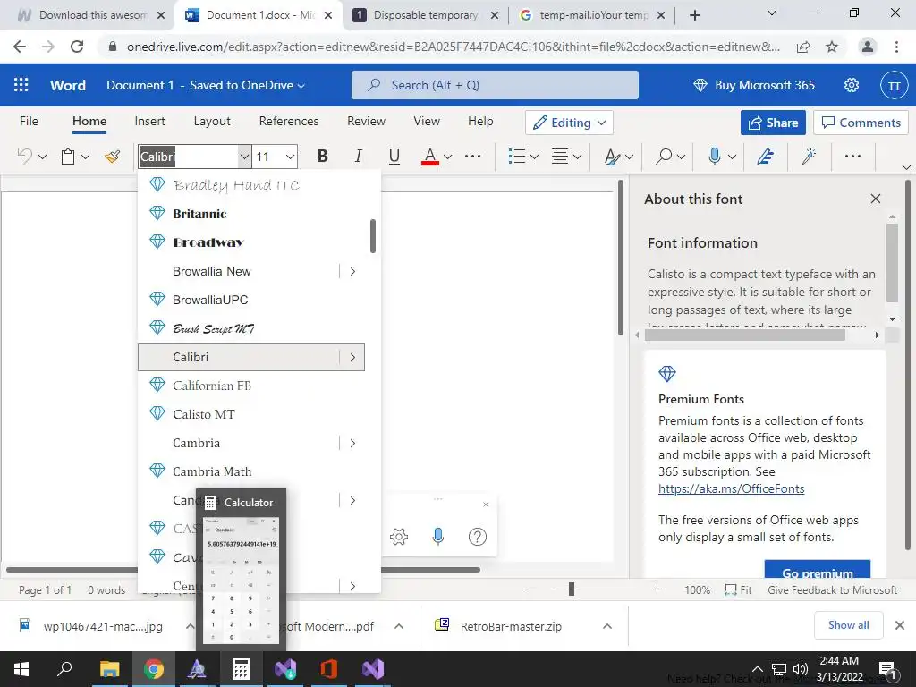
Task: Click the paragraph alignment icon
Action: point(560,156)
